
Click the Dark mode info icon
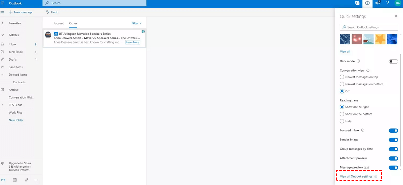pyautogui.click(x=358, y=61)
